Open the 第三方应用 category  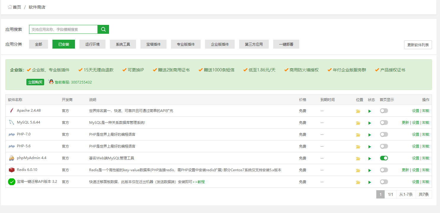point(254,44)
